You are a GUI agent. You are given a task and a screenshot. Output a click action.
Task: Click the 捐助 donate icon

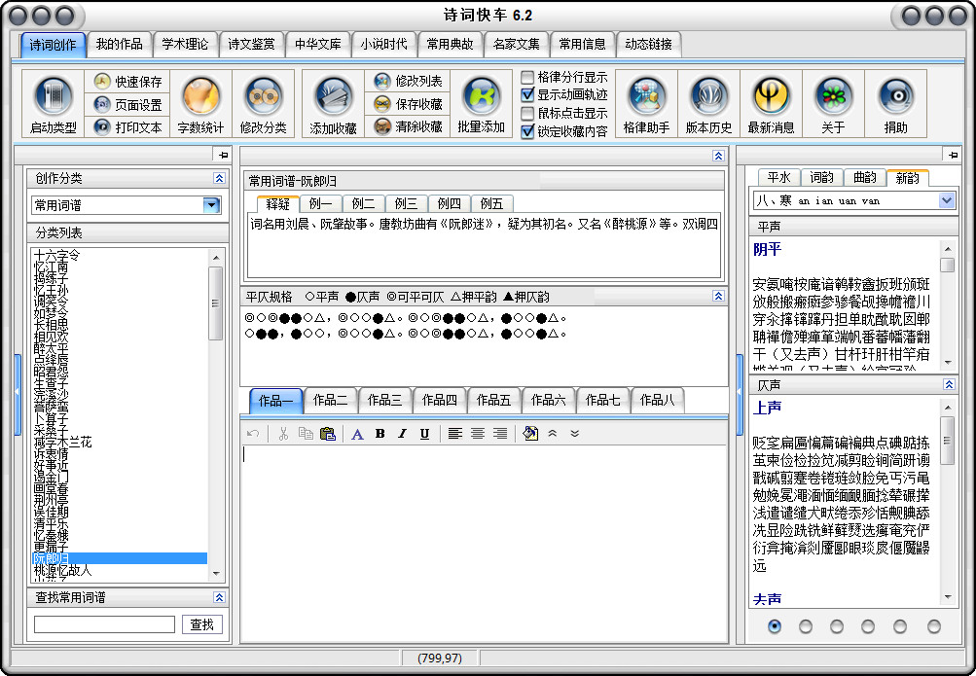[x=895, y=104]
